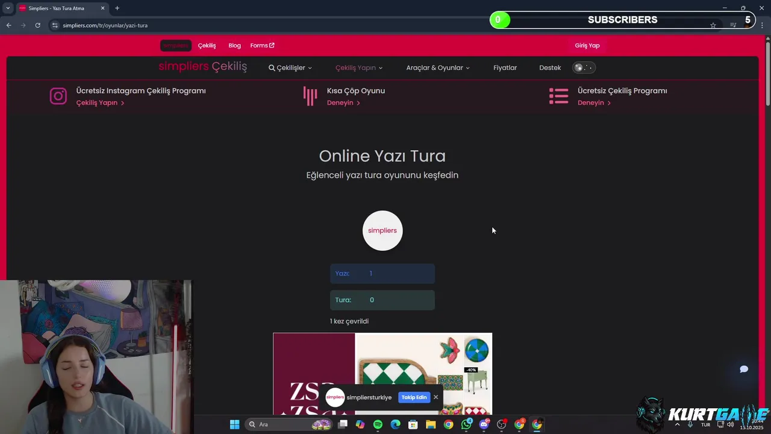Select the Online Yazı Tura heading
771x434 pixels.
(382, 156)
